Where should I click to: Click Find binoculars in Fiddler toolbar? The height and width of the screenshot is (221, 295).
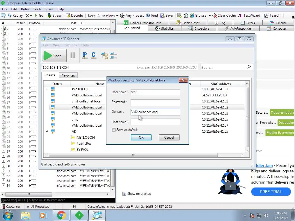coord(152,16)
